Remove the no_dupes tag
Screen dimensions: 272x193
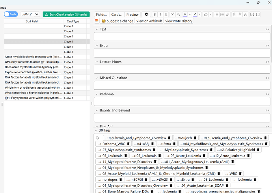coord(120,179)
